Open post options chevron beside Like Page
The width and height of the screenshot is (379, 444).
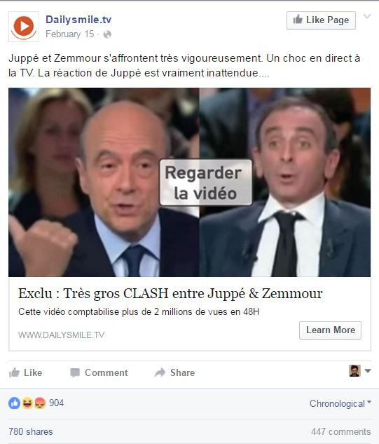pos(367,16)
